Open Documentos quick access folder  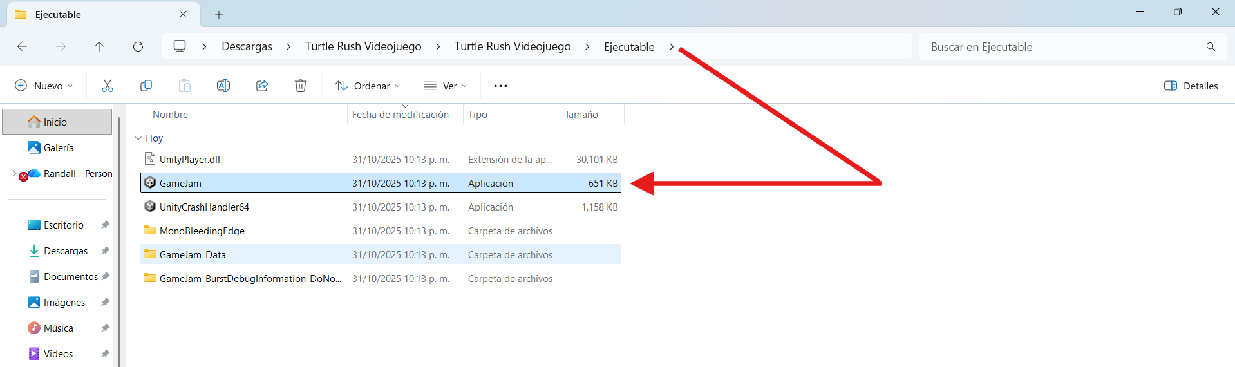(x=71, y=277)
